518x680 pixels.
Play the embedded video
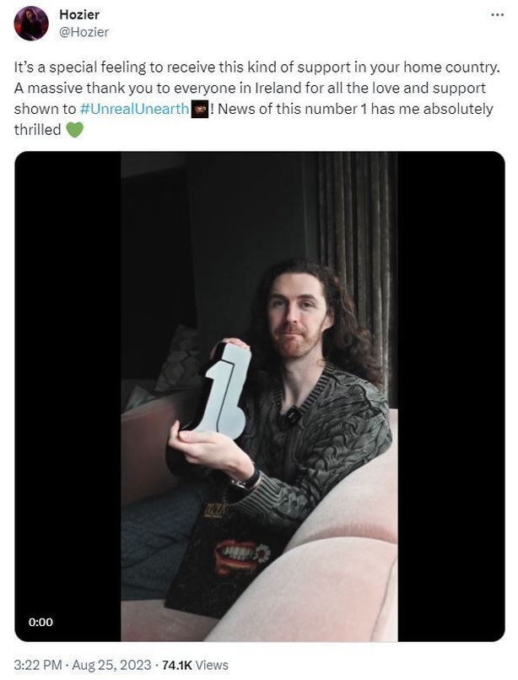pyautogui.click(x=260, y=396)
